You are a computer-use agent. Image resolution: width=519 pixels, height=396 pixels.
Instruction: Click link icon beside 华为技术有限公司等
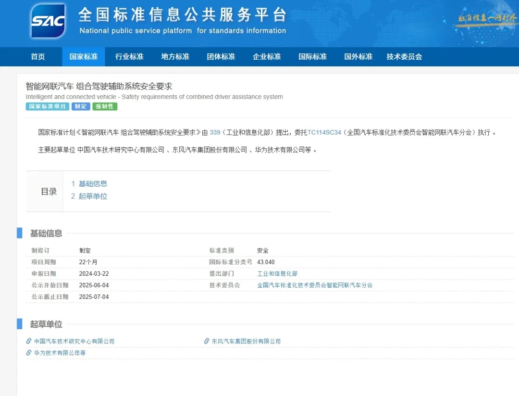pos(29,353)
